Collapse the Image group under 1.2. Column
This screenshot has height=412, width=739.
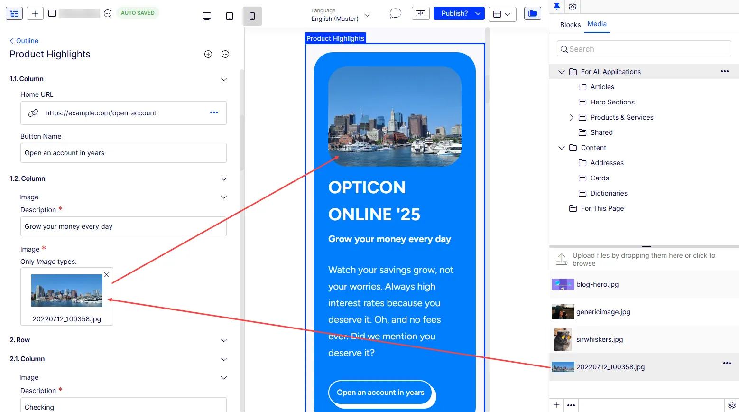click(224, 197)
